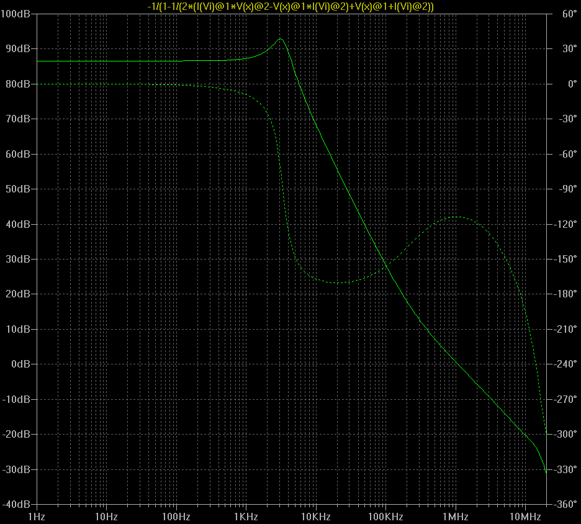The image size is (581, 524).
Task: Click the dashed phase trace hump near 1MHz
Action: coord(456,217)
